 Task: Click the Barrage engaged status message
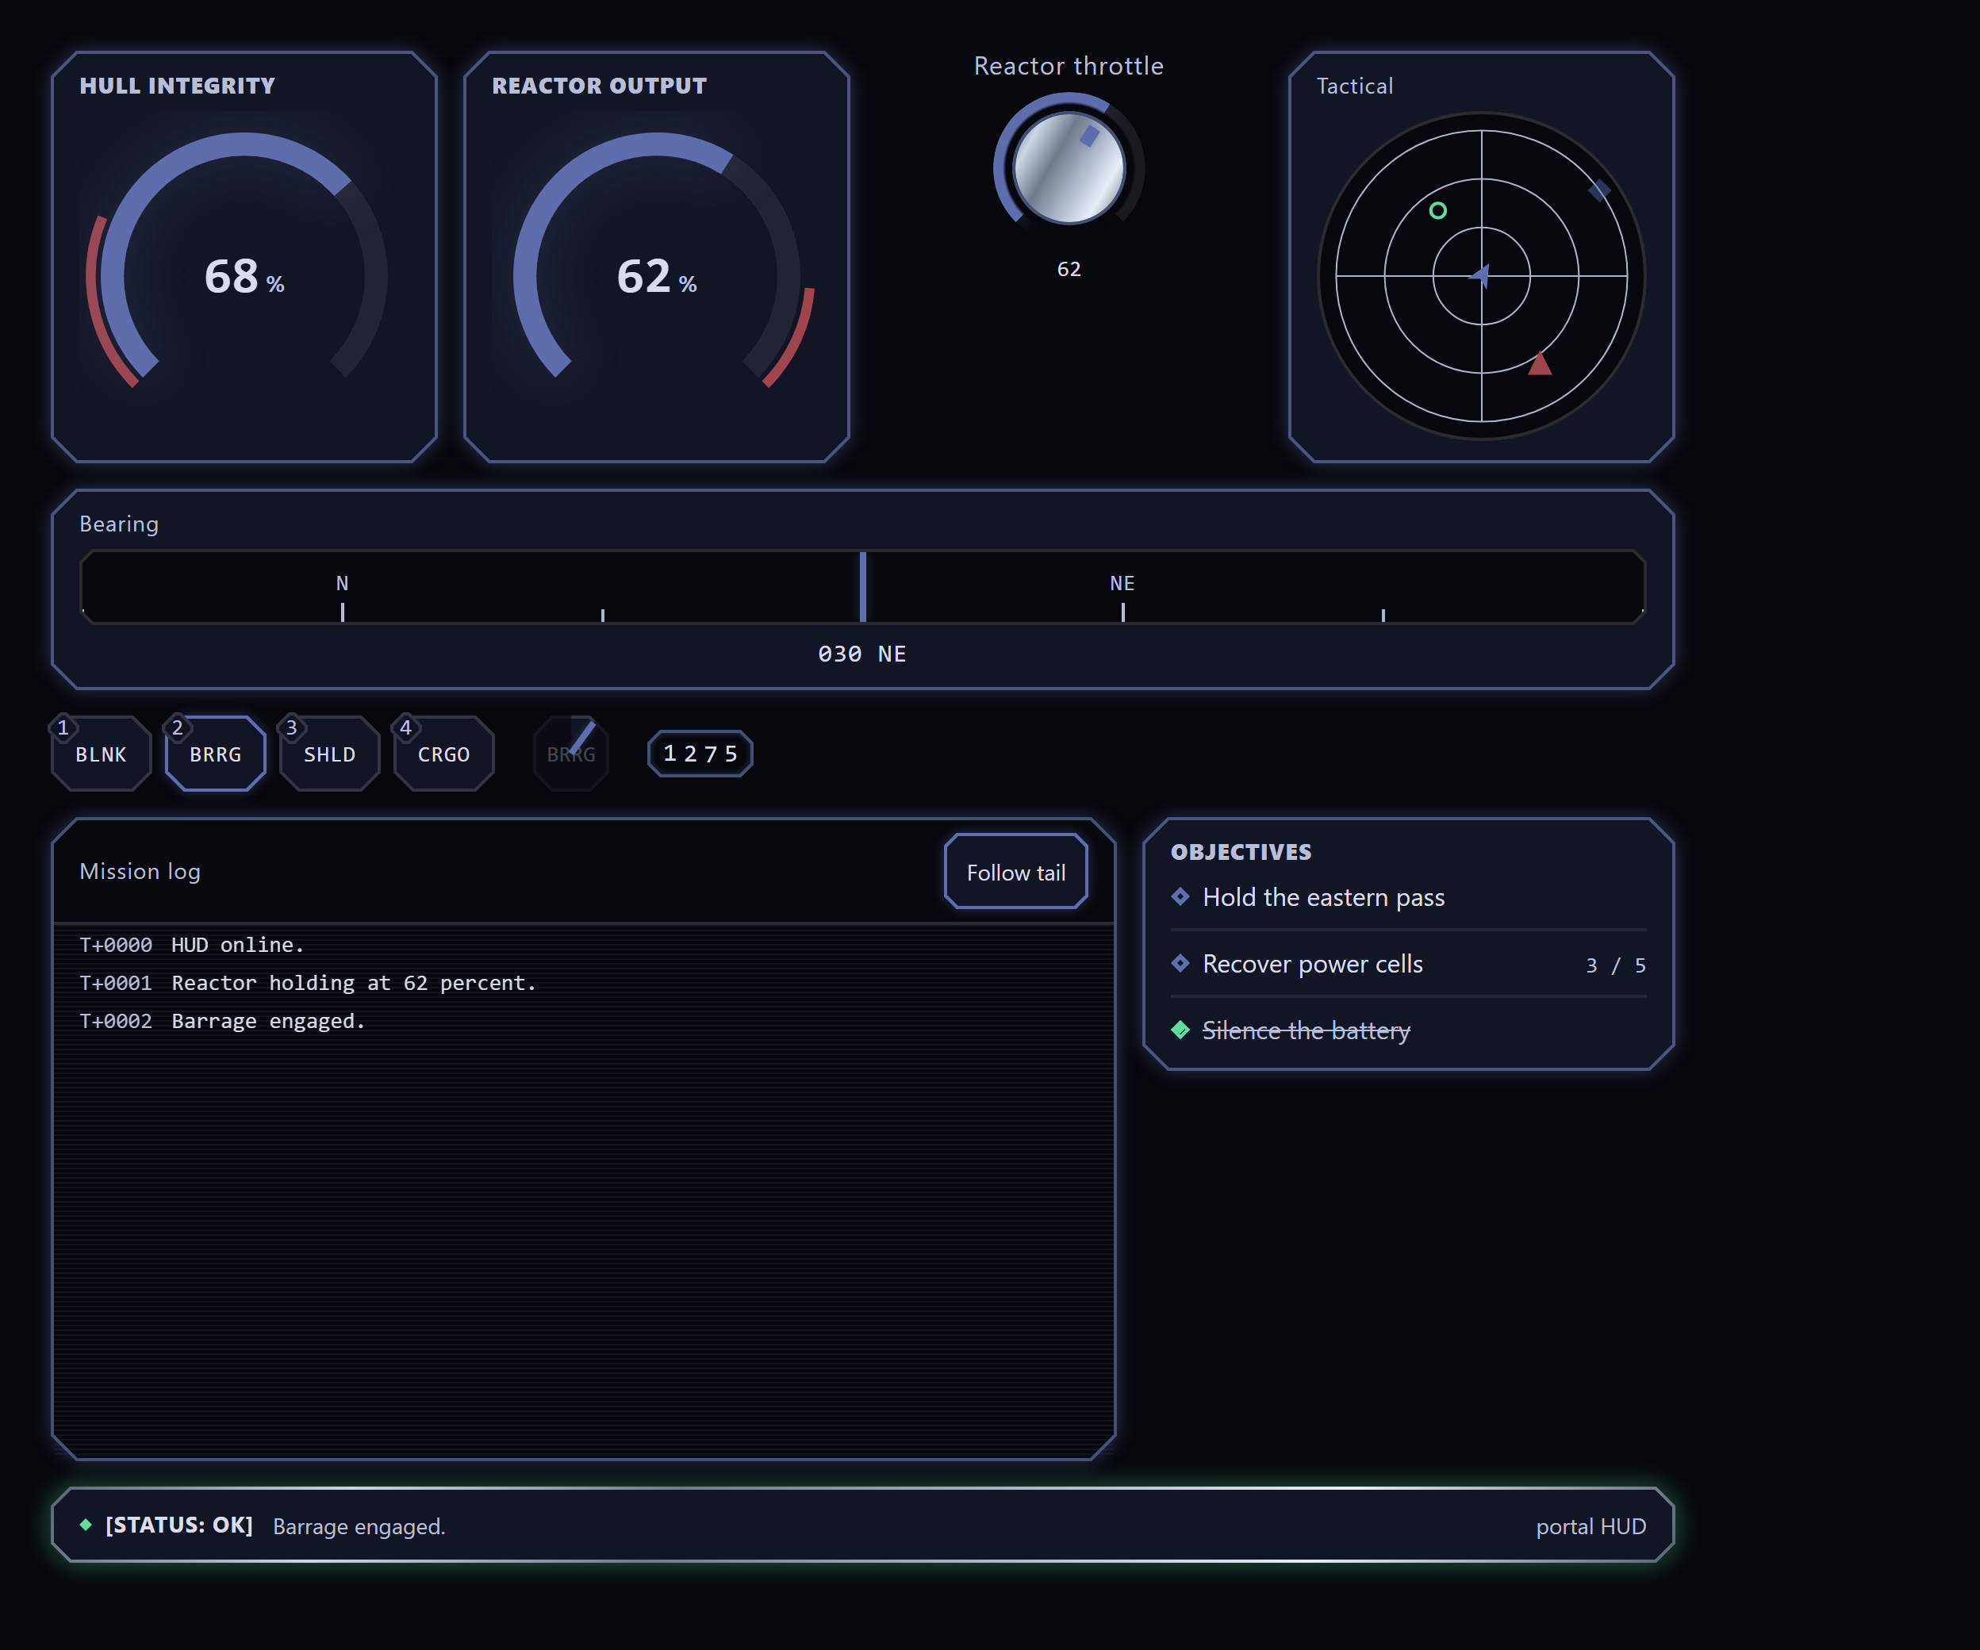coord(359,1526)
